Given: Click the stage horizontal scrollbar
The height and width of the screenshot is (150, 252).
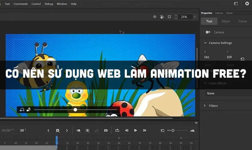Looking at the screenshot, I should [x=86, y=118].
